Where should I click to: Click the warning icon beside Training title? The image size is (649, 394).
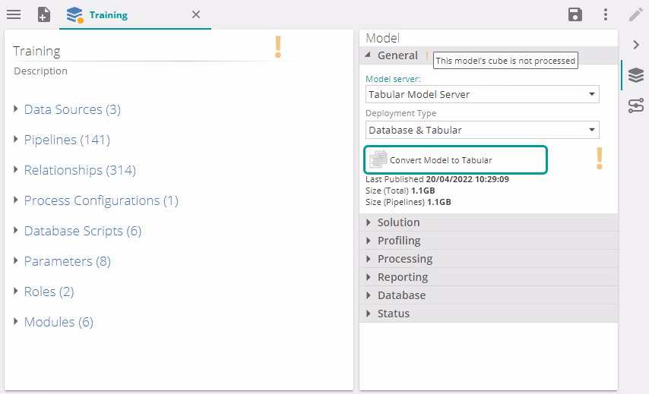pyautogui.click(x=278, y=47)
